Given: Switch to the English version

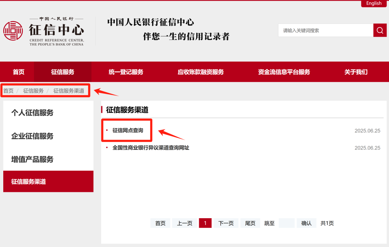Looking at the screenshot, I should point(374,3).
